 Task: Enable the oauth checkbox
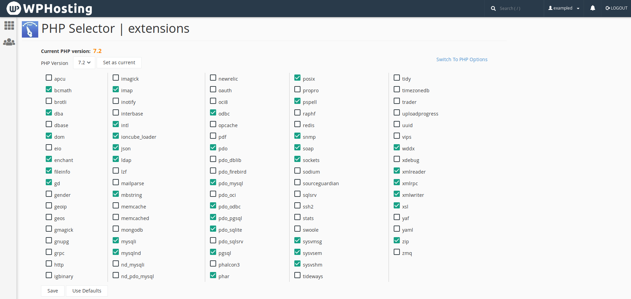pos(213,90)
